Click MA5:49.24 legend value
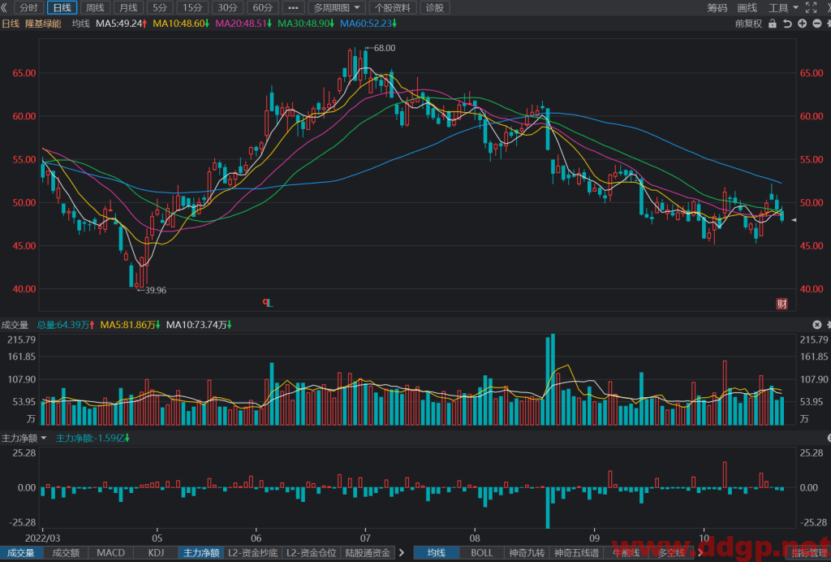 pos(121,24)
